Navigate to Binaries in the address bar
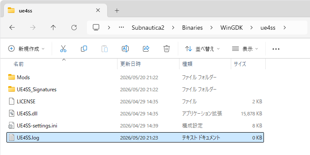This screenshot has width=310, height=155. (192, 28)
